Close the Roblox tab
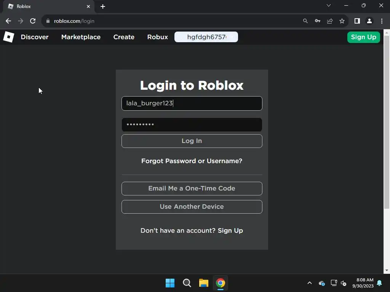 88,6
